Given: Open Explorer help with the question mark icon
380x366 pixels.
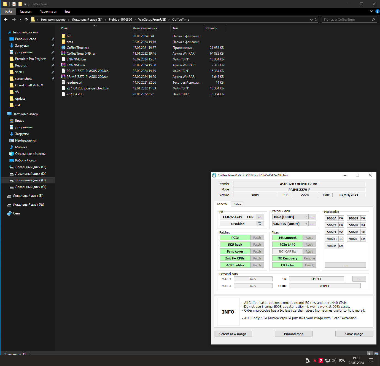Looking at the screenshot, I should tap(378, 11).
